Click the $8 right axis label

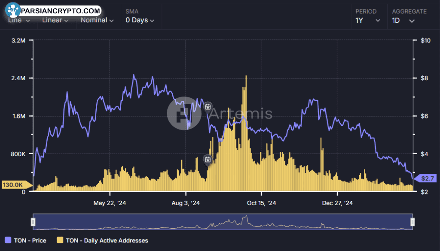424,78
